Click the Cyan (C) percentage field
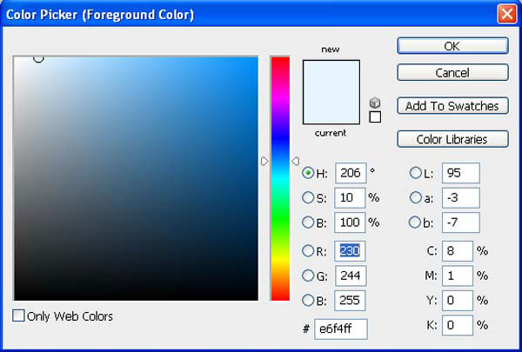Screen dimensions: 522x352 point(457,251)
